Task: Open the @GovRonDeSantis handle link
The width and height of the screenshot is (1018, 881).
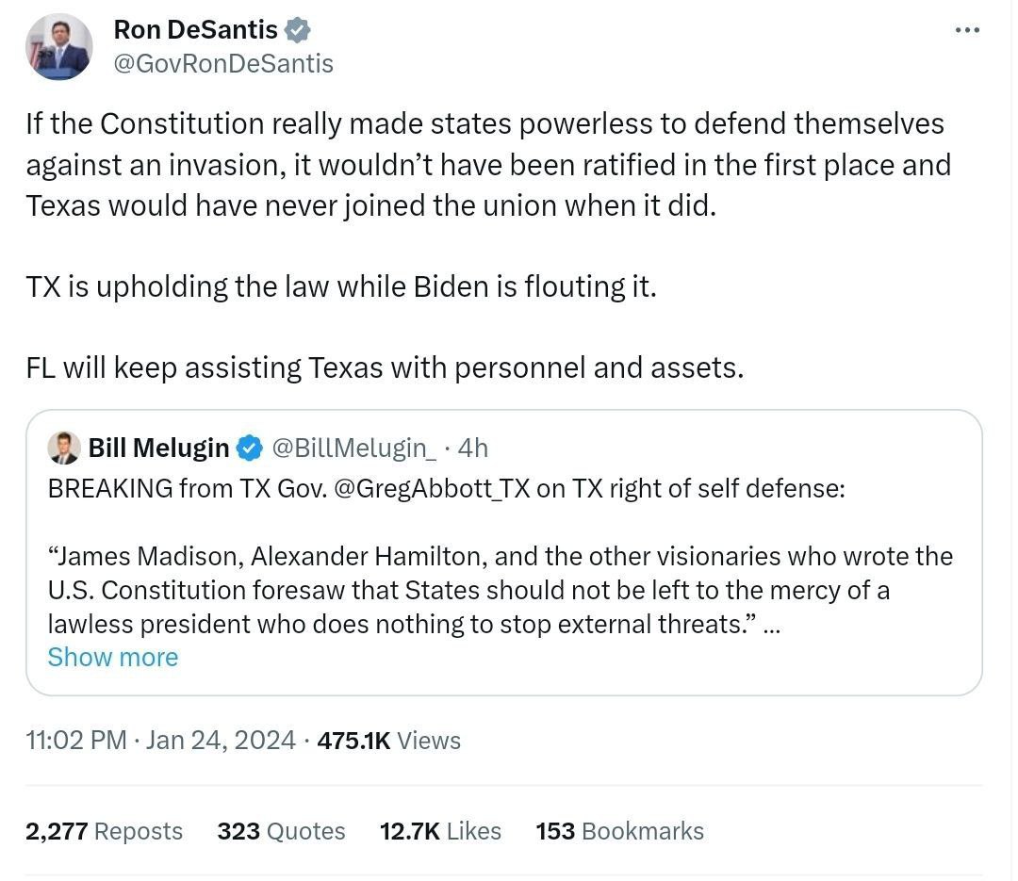Action: (222, 63)
